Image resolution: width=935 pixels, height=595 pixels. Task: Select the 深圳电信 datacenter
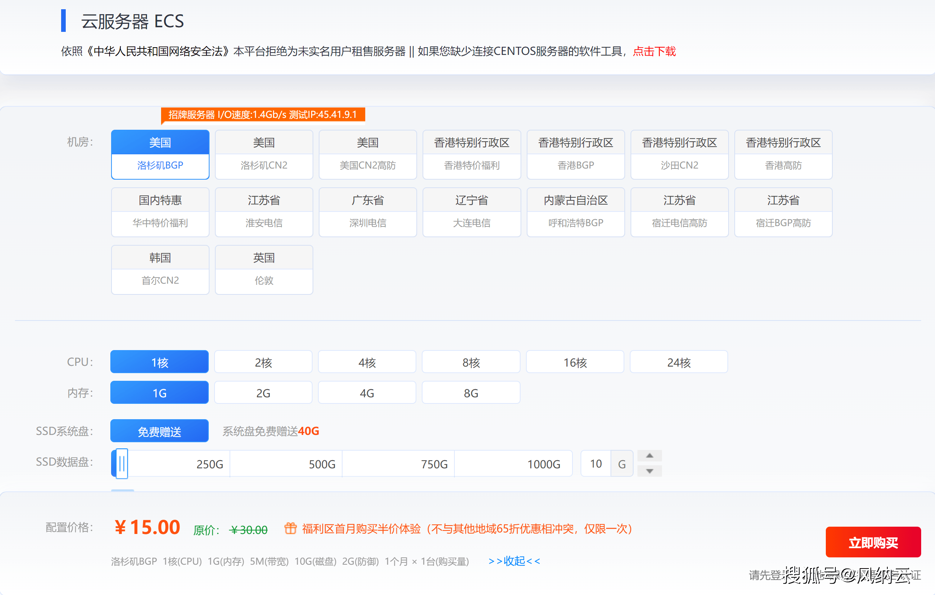tap(368, 212)
